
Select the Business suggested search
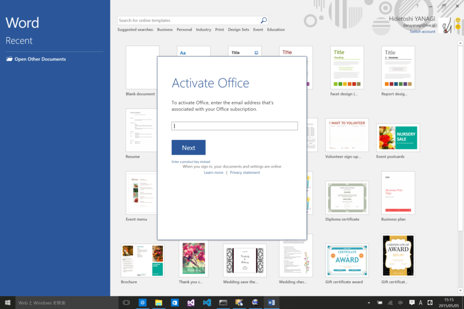pos(165,30)
